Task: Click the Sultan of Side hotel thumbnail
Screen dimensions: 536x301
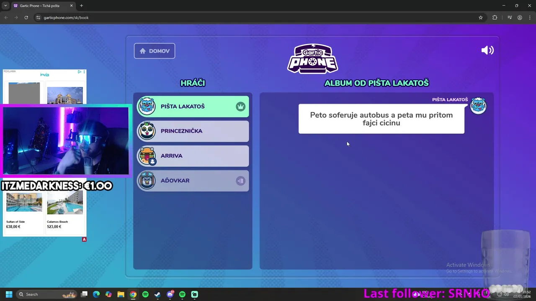Action: [24, 203]
